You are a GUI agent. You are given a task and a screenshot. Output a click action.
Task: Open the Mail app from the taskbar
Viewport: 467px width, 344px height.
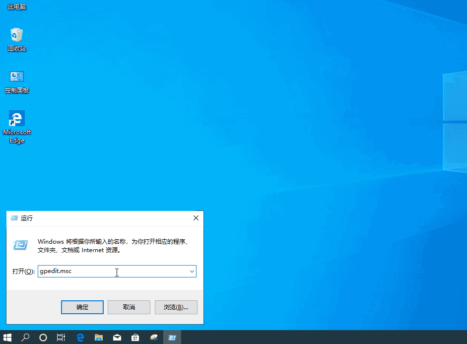(x=117, y=337)
